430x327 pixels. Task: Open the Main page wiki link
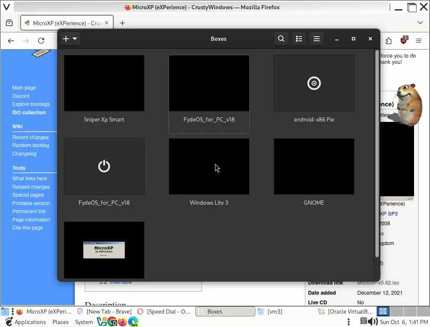[24, 88]
